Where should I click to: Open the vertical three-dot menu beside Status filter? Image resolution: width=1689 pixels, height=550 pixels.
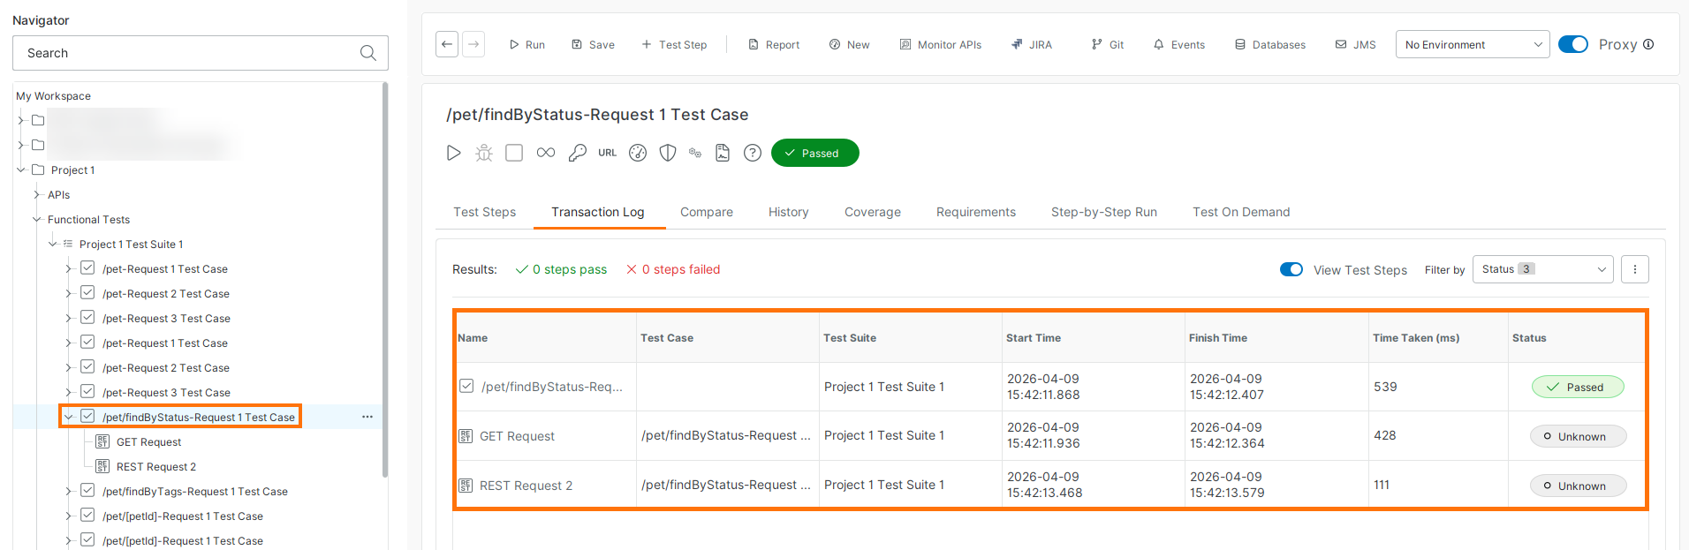click(x=1635, y=269)
